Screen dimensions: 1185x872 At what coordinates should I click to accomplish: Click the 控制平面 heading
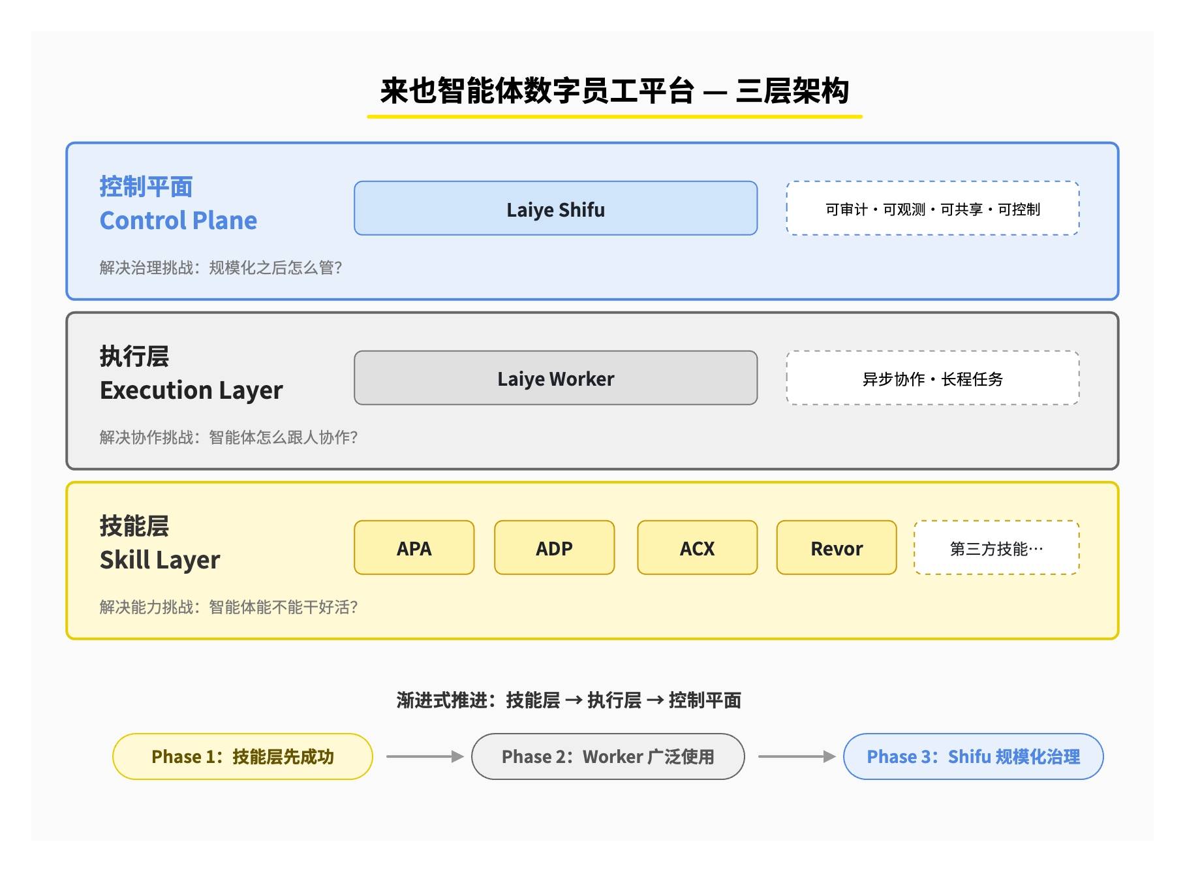click(x=146, y=187)
